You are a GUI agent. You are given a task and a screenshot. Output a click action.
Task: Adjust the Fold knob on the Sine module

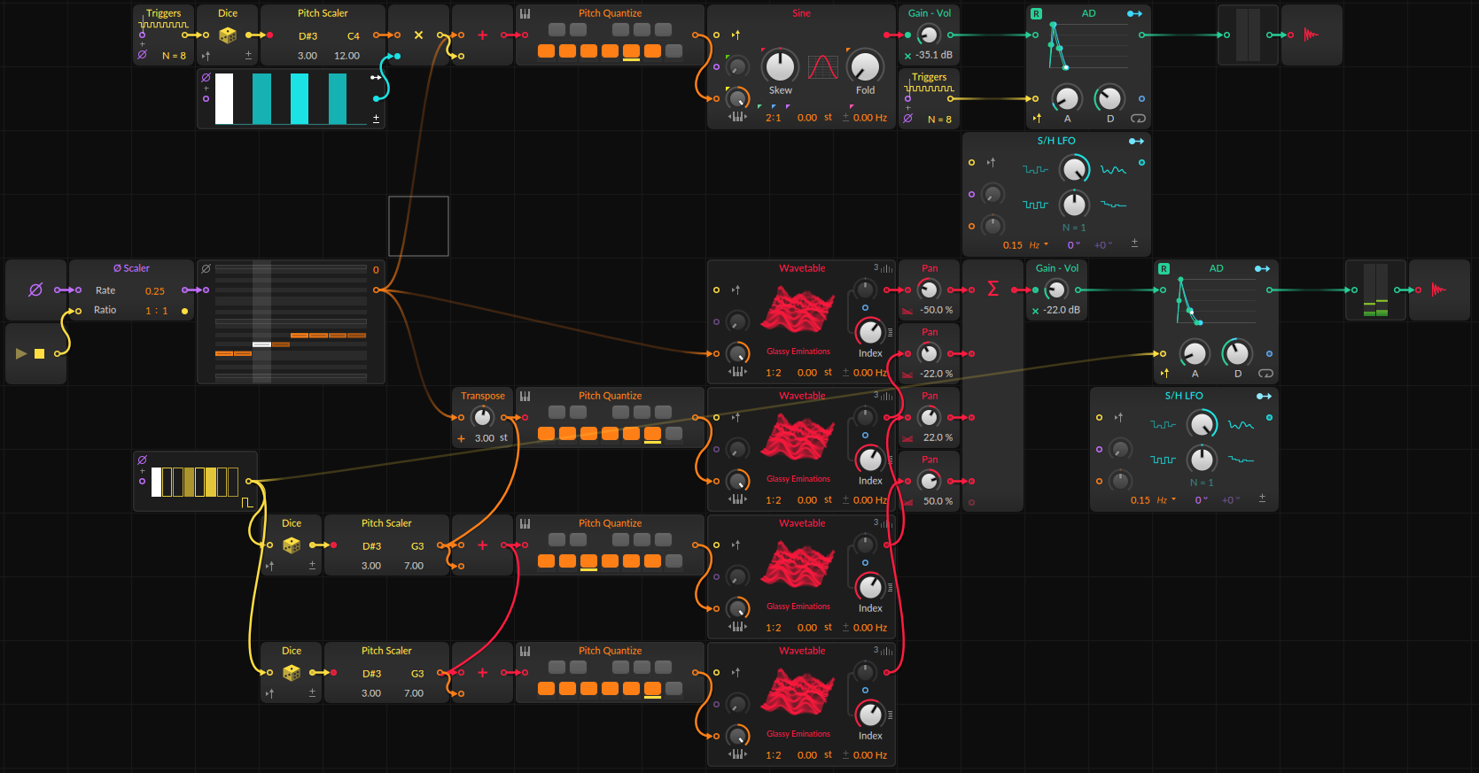[865, 66]
